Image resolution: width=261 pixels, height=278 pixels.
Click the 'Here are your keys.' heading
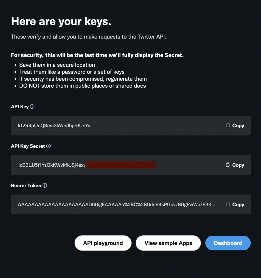pyautogui.click(x=61, y=22)
